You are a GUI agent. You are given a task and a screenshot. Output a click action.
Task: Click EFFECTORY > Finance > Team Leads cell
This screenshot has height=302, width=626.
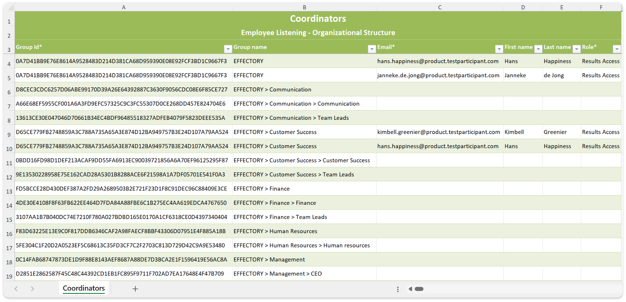[304, 217]
